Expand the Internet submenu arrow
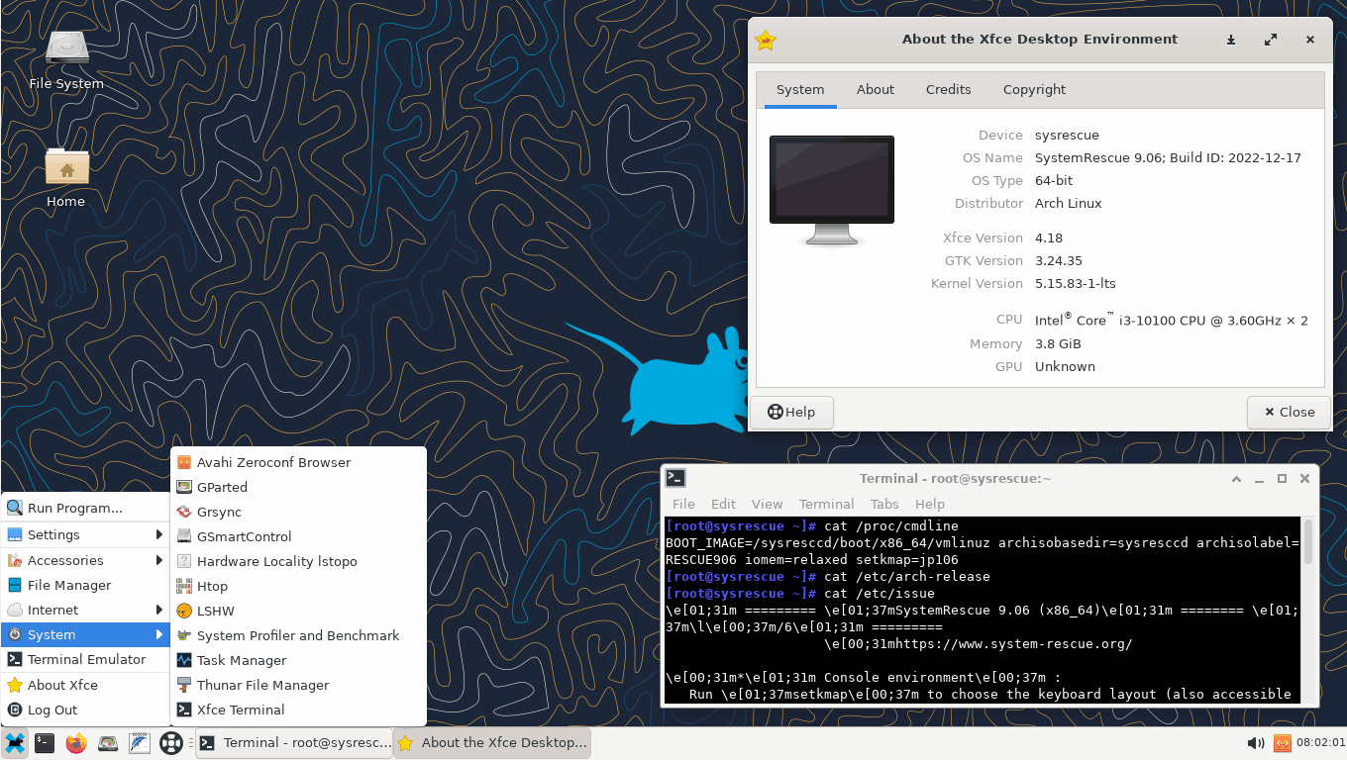The image size is (1347, 760). click(x=158, y=610)
